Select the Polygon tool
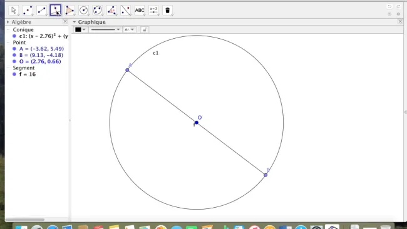 point(70,11)
